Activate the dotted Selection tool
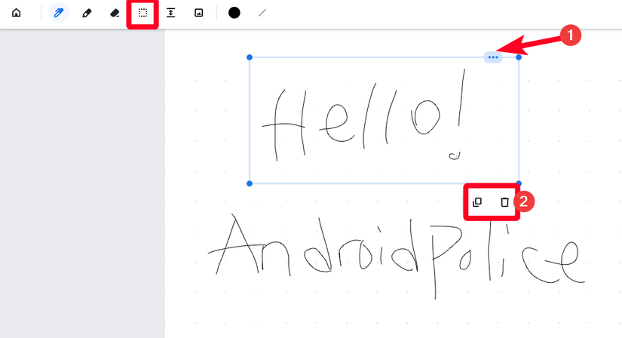Viewport: 622px width, 338px height. coord(142,13)
